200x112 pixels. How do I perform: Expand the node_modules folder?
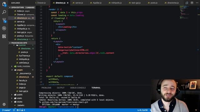(x=22, y=66)
